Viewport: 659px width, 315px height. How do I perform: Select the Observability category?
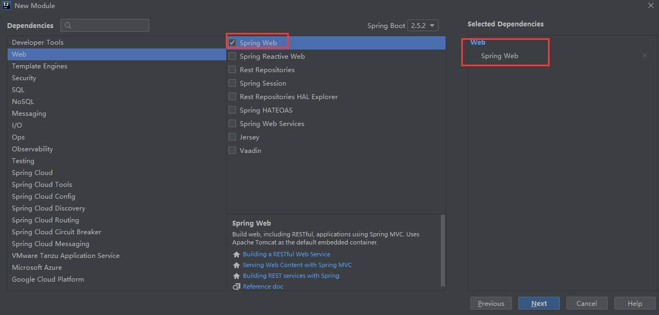(116, 149)
